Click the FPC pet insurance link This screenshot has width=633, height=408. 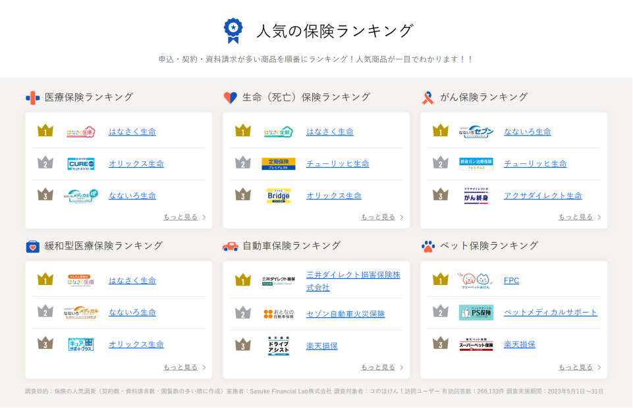(x=511, y=281)
